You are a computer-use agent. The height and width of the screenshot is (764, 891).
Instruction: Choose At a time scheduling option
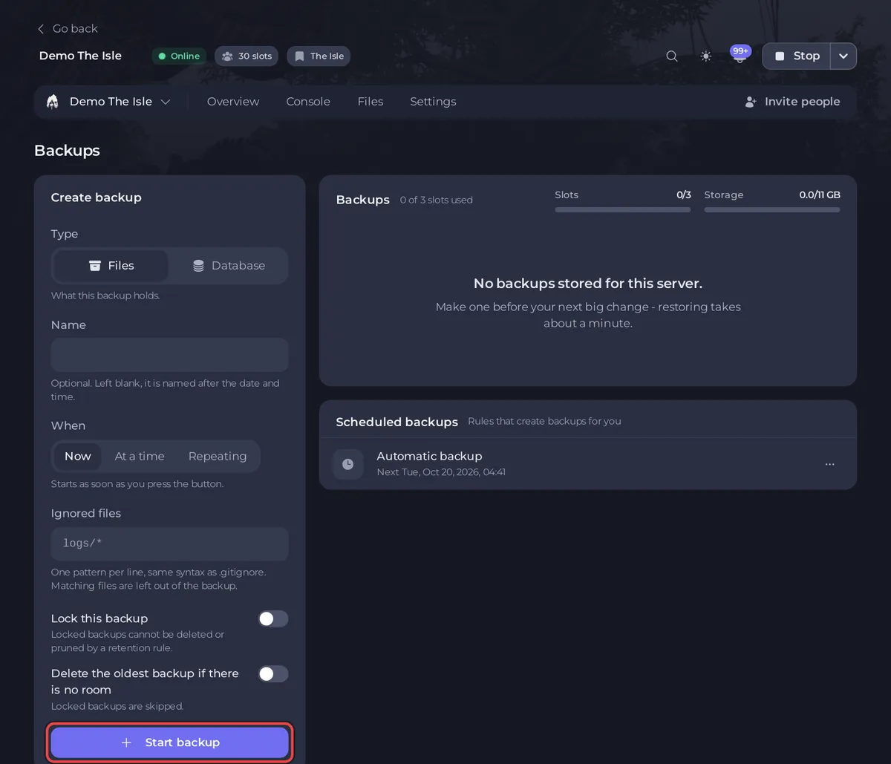pyautogui.click(x=140, y=457)
